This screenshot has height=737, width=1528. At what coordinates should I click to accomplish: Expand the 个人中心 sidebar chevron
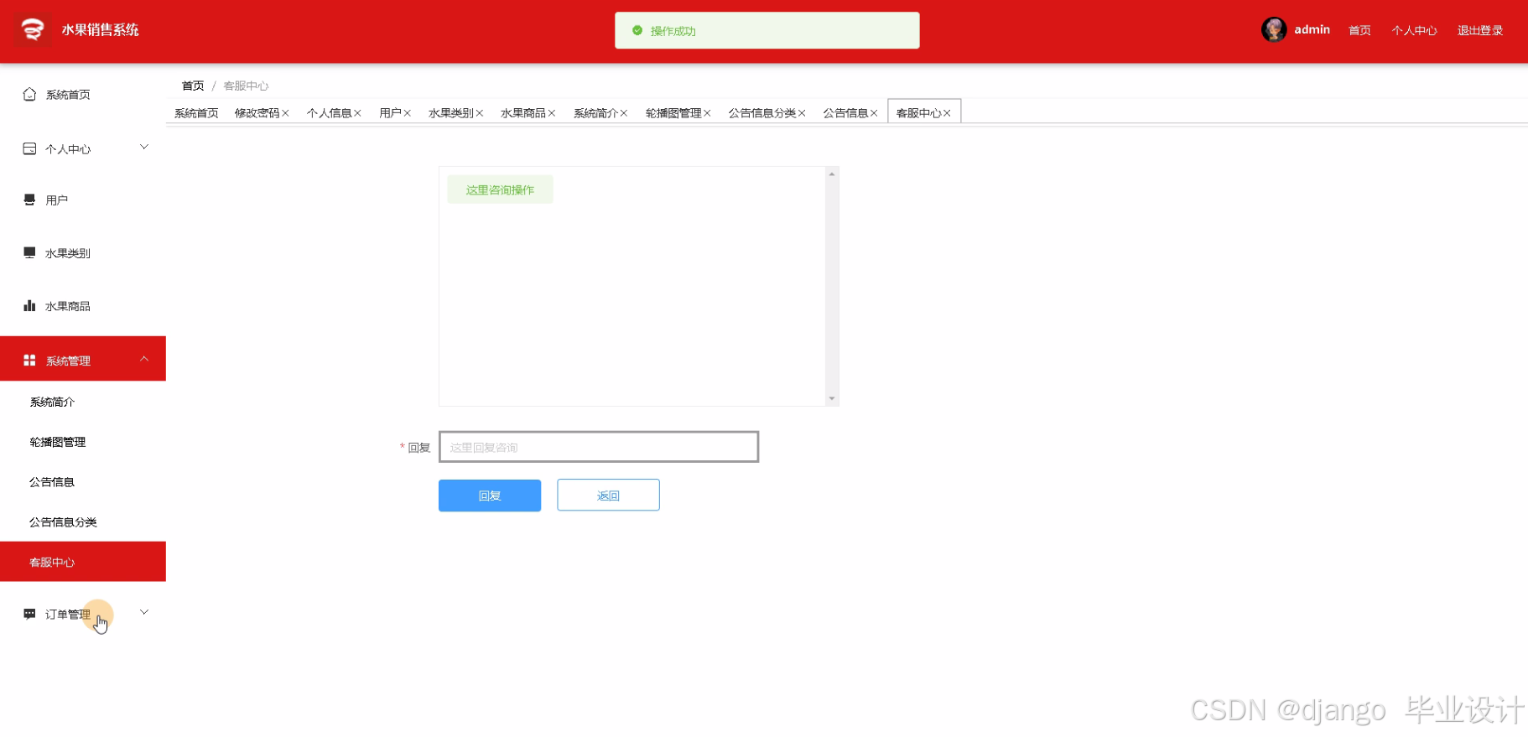[x=144, y=148]
